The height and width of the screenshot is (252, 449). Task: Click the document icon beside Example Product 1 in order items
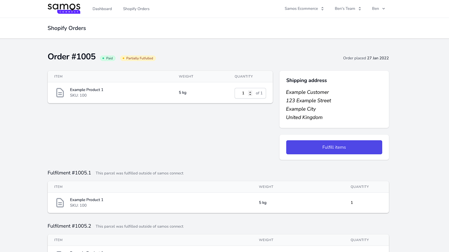click(60, 93)
